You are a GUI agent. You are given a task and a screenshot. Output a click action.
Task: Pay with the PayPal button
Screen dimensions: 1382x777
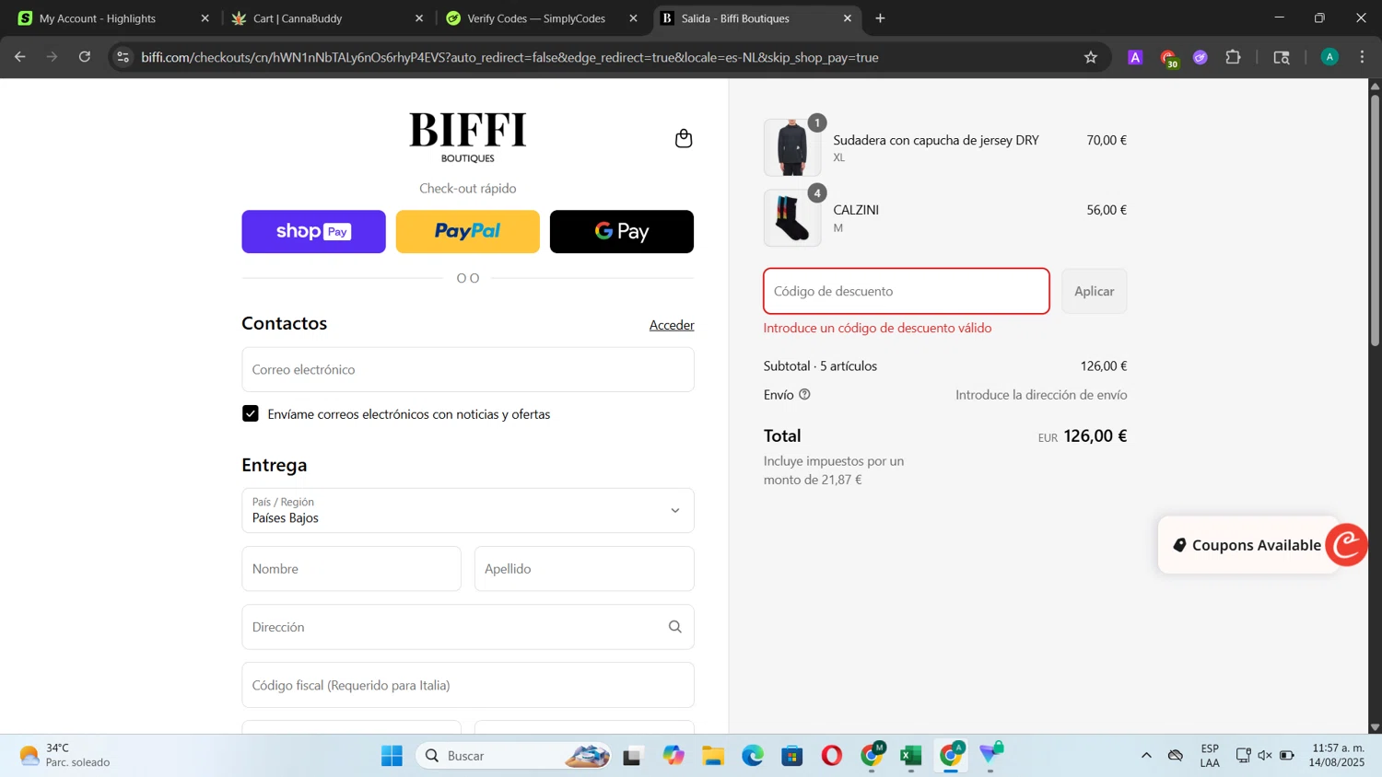[x=467, y=231]
